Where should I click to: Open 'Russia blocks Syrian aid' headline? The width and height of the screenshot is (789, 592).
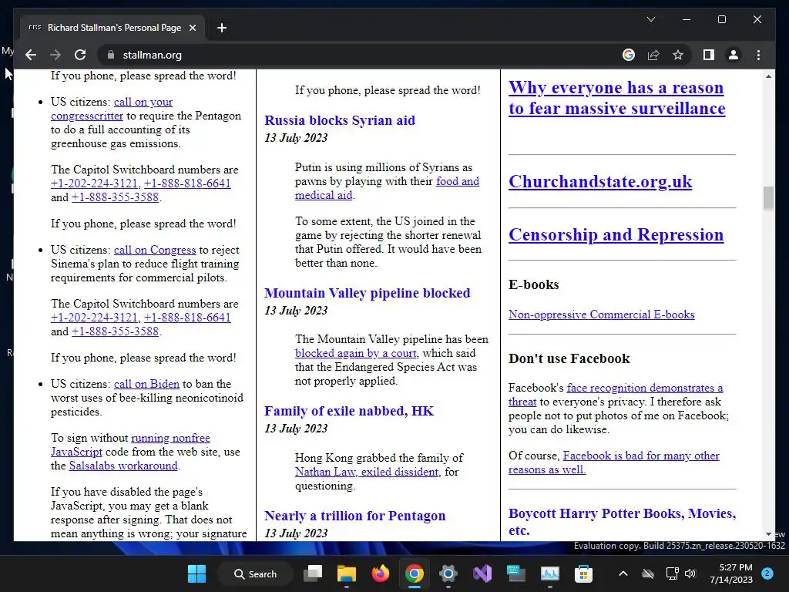[340, 120]
